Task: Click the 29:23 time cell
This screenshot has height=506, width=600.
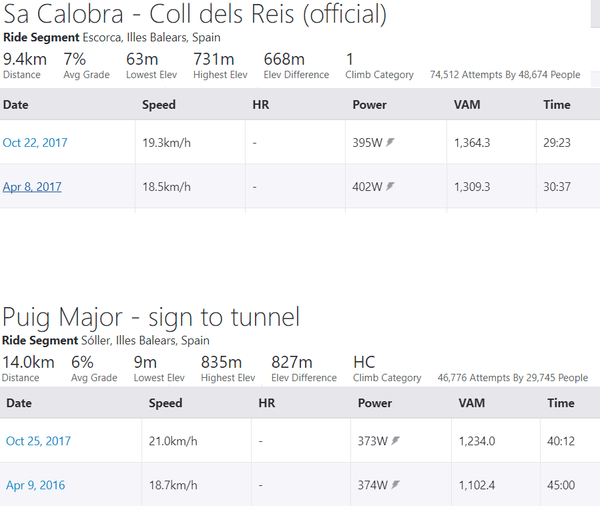Action: (x=557, y=143)
